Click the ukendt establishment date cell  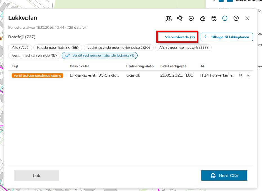tap(133, 75)
